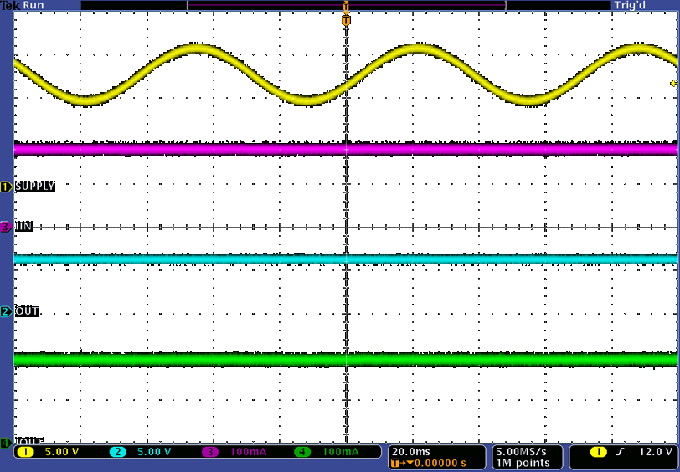
Task: Click the 0.00000 s trigger delay readout
Action: [440, 463]
